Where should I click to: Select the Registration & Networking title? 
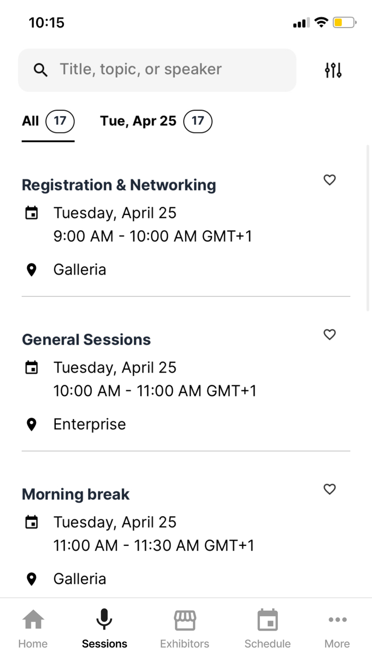click(x=119, y=185)
